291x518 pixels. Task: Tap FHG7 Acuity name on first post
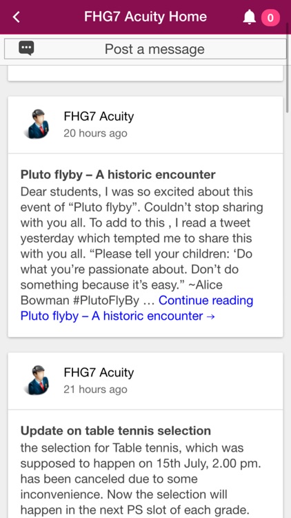click(99, 116)
